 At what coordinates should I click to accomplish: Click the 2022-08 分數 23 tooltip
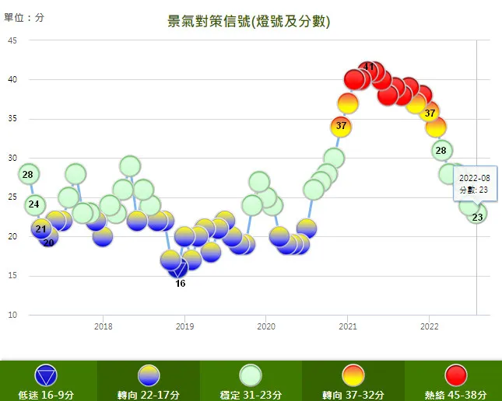coord(475,184)
